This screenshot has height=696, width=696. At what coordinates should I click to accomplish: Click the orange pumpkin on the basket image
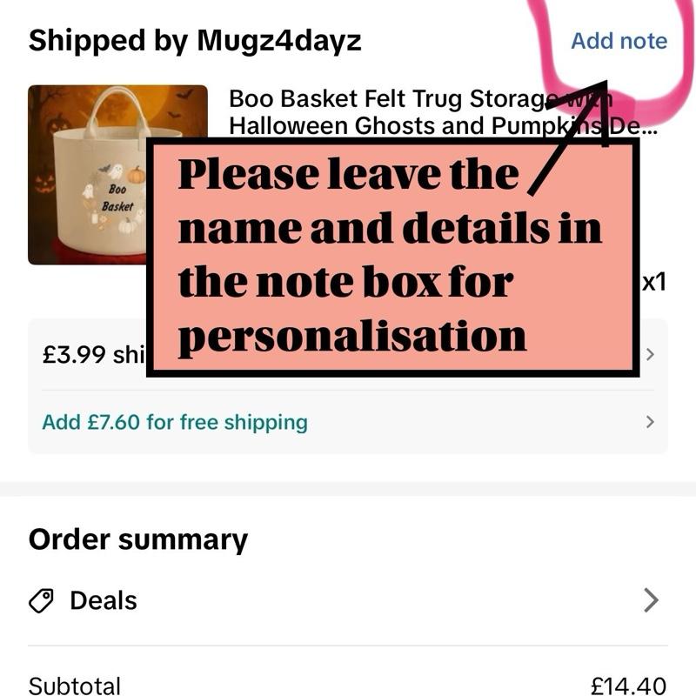point(136,175)
